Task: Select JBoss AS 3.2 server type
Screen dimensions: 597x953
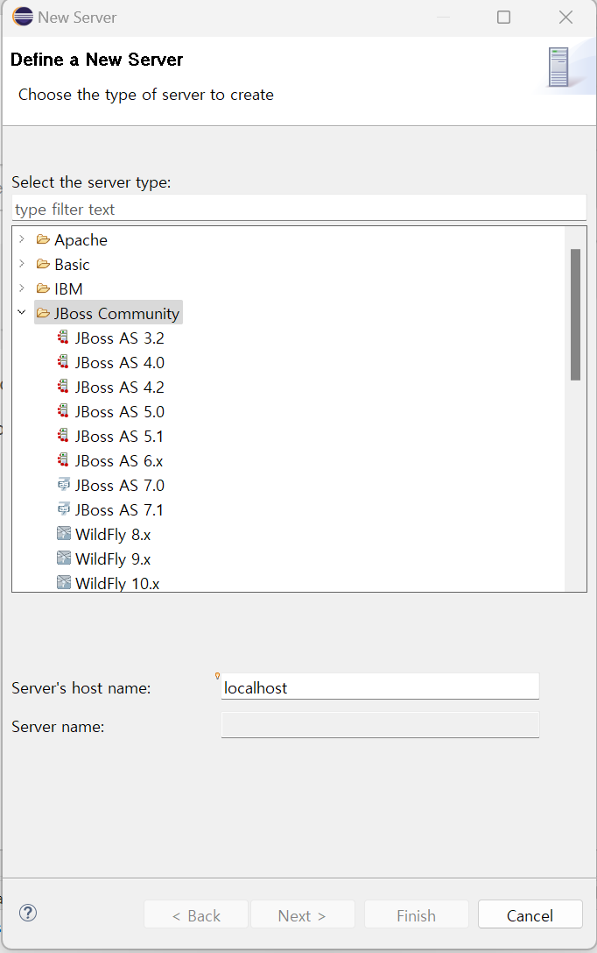Action: [120, 338]
